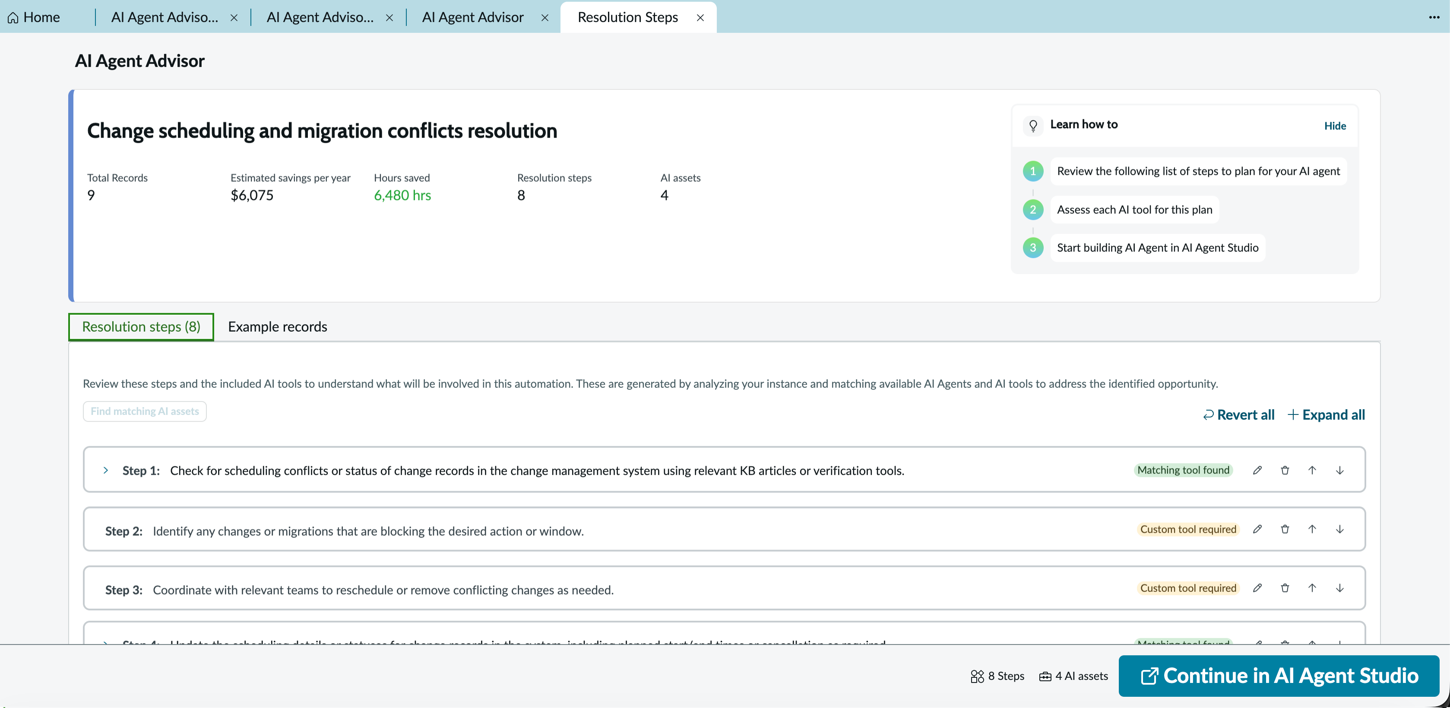Click Custom tool required badge on Step 2

coord(1188,529)
